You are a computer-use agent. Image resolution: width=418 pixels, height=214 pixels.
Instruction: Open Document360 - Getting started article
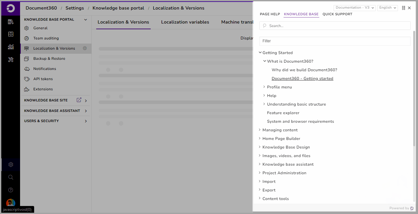coord(302,79)
